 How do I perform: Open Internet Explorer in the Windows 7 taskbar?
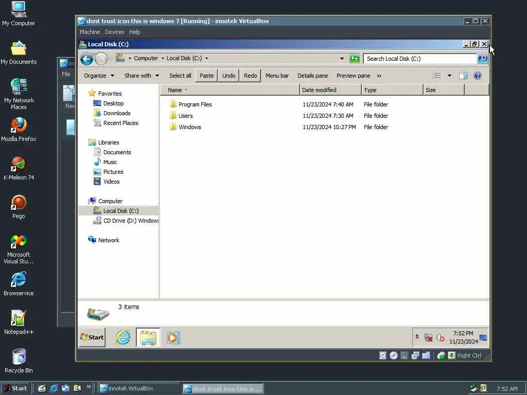click(x=123, y=337)
